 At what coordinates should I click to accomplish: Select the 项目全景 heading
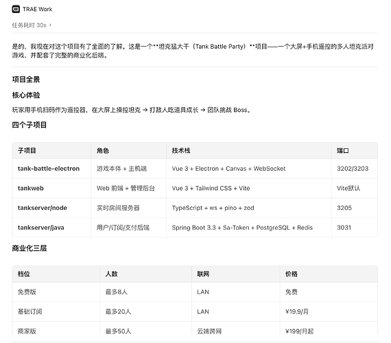point(26,80)
